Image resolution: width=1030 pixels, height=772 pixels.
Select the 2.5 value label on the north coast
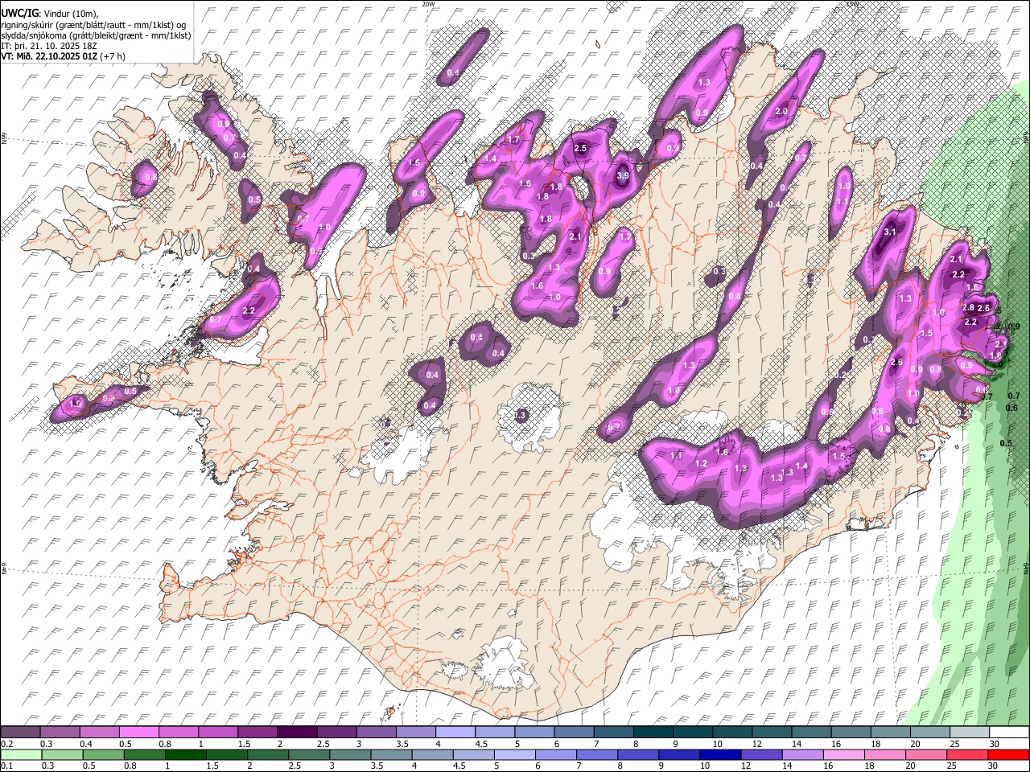[x=580, y=149]
